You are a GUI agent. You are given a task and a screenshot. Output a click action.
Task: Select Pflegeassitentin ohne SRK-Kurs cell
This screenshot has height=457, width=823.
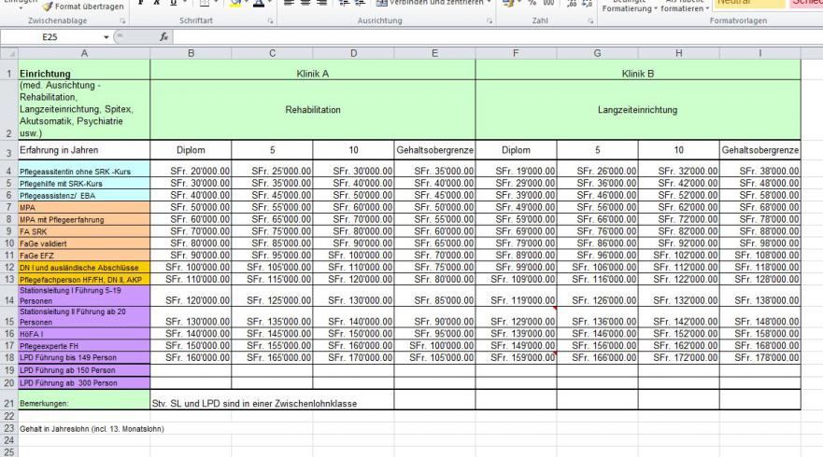pyautogui.click(x=84, y=168)
